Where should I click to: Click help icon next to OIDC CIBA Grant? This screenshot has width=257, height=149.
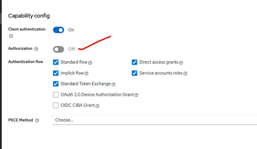(97, 106)
